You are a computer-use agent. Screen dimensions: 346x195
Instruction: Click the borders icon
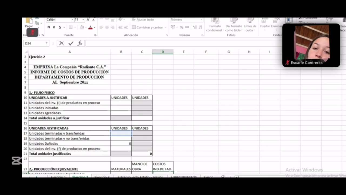(x=71, y=27)
